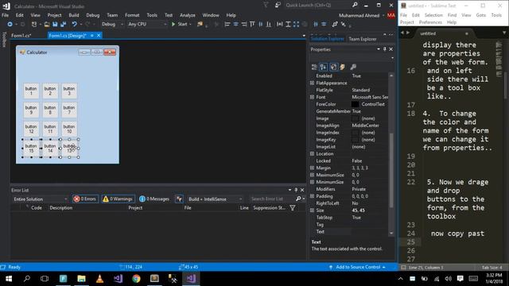Viewport: 509px width, 286px height.
Task: Click the Save toolbar icon
Action: click(55, 25)
